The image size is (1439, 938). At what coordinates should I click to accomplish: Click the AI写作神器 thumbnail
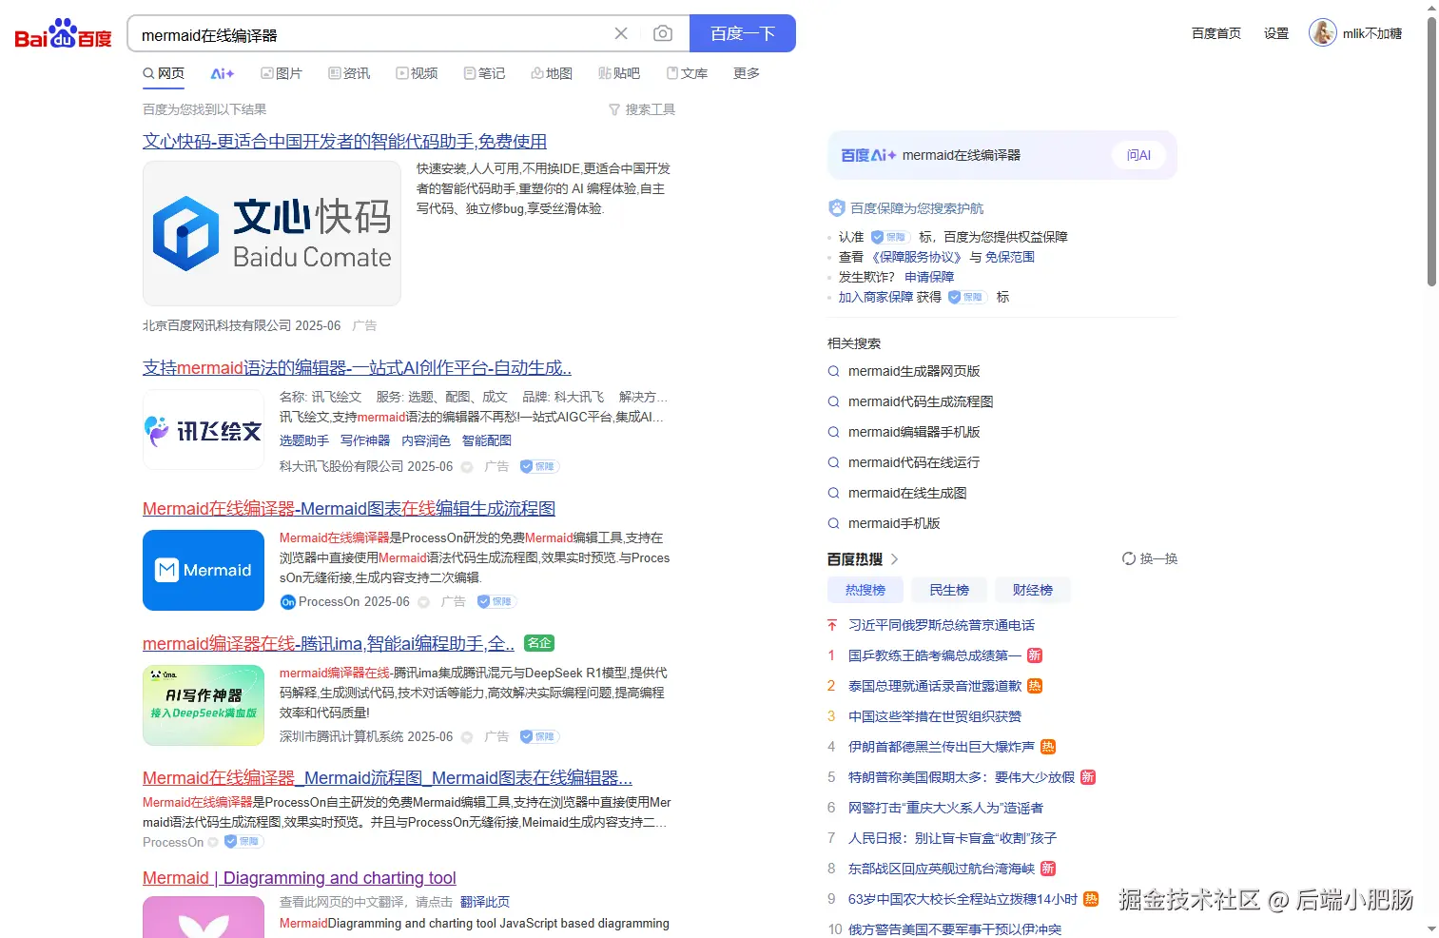coord(204,705)
